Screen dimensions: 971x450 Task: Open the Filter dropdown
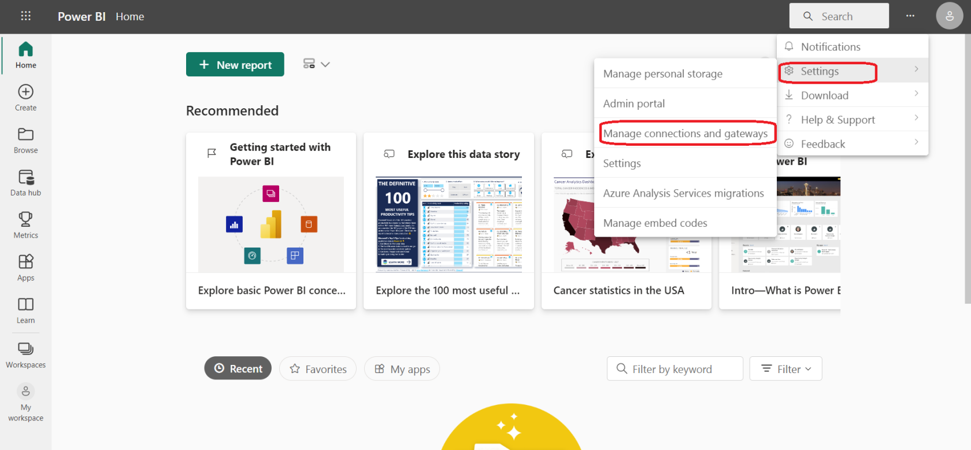tap(785, 368)
